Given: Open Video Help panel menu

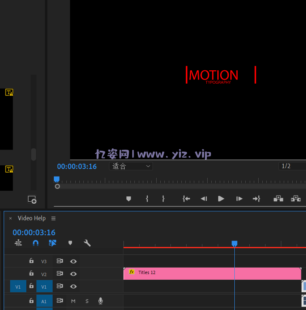Looking at the screenshot, I should pos(53,218).
